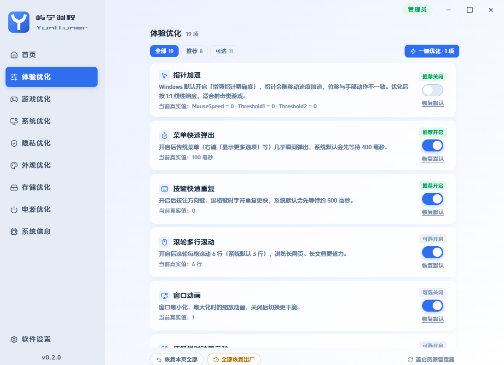Viewport: 504px width, 365px height.
Task: Open 外观优化 section
Action: pos(52,166)
